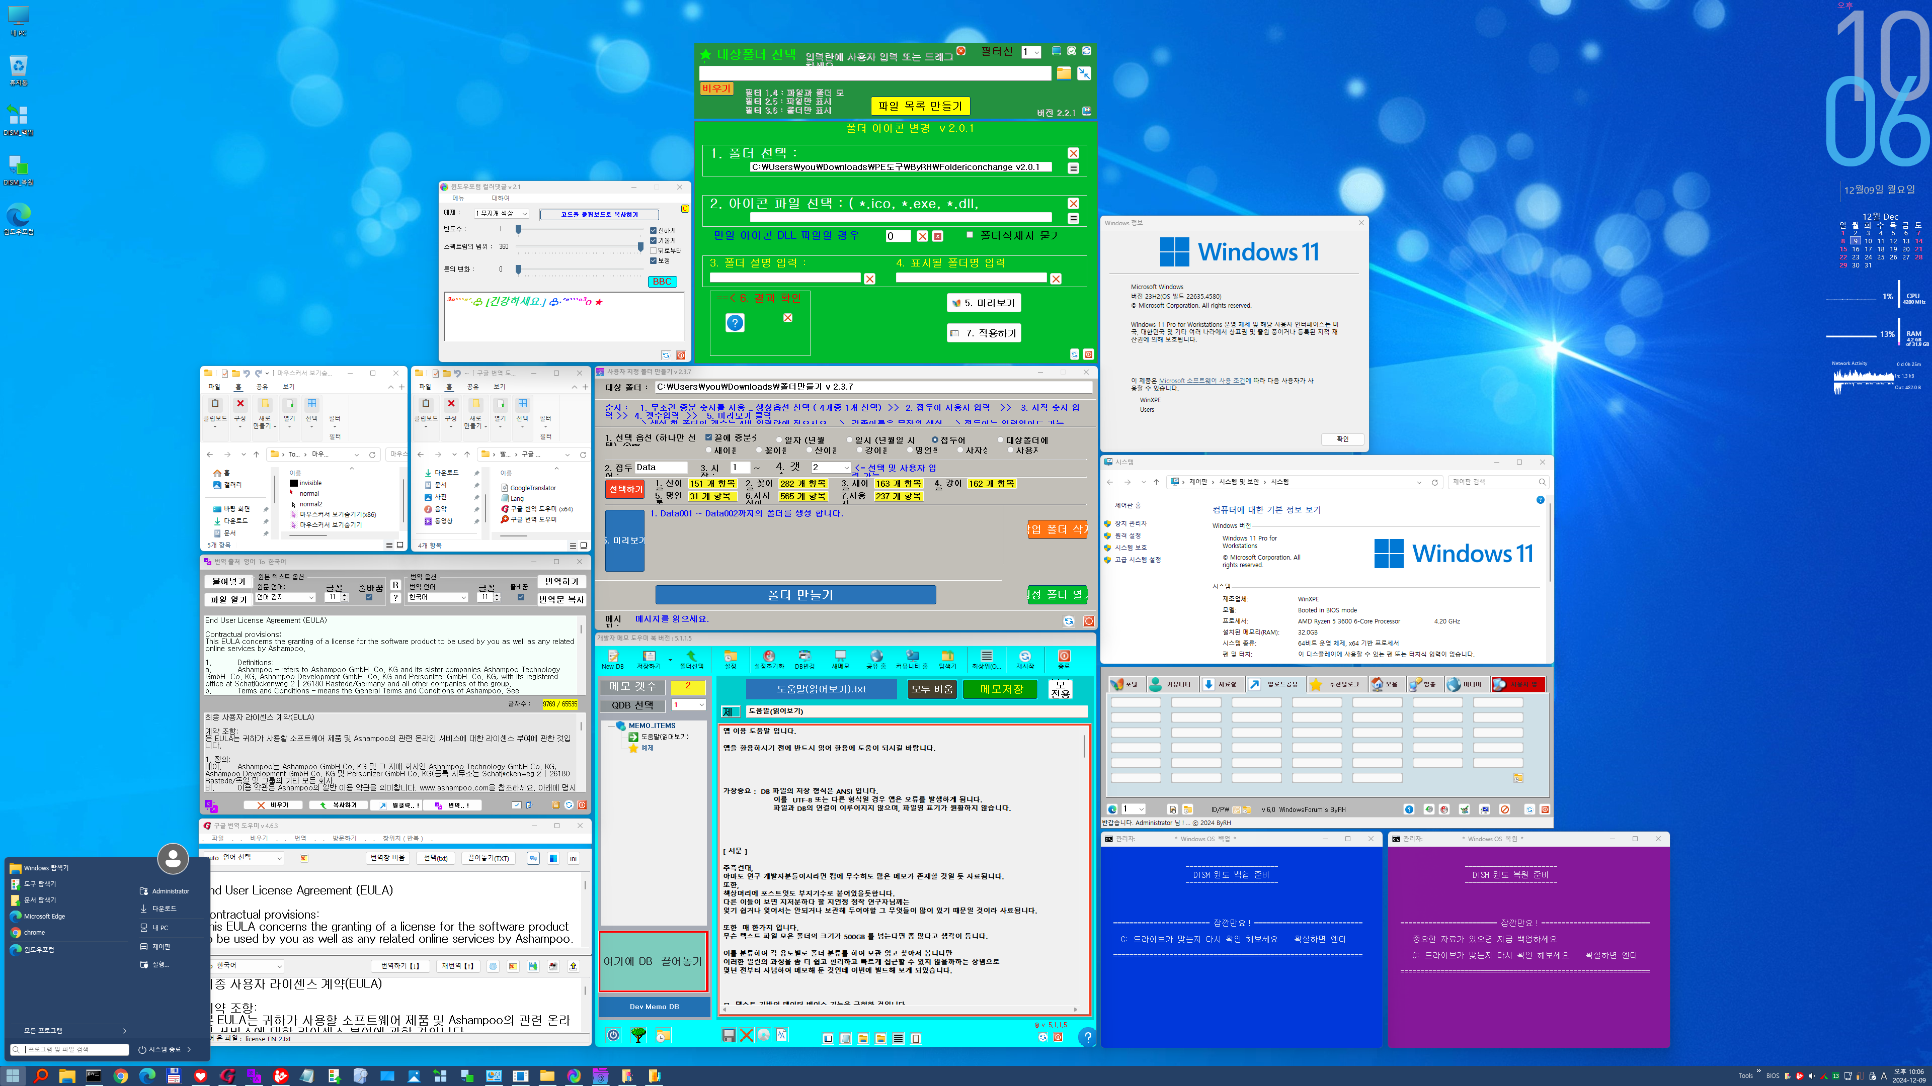Open 파일 menu in 구글 번역 도우미

pos(217,839)
